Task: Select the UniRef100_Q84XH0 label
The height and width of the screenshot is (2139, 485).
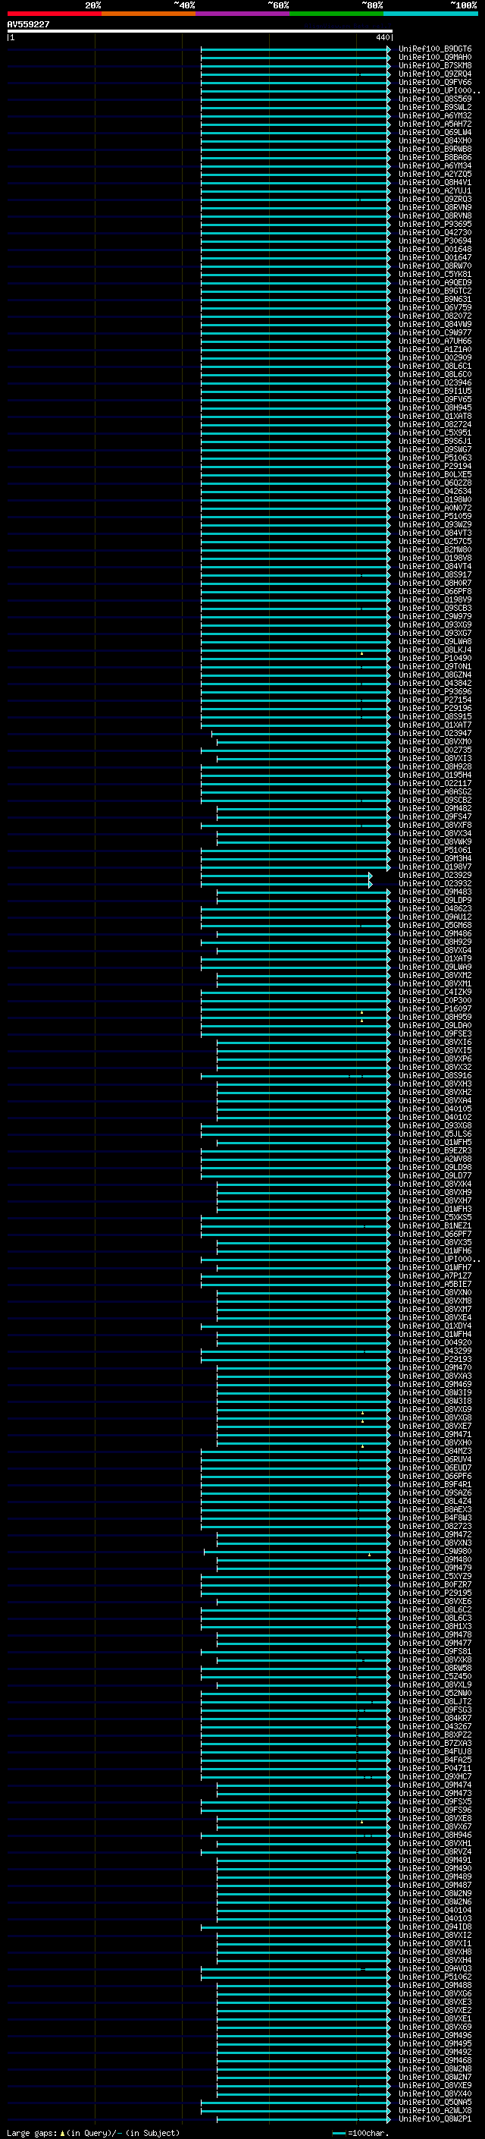Action: tap(435, 140)
